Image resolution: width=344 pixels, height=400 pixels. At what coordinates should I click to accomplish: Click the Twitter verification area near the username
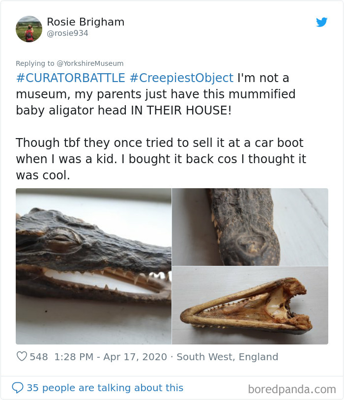pos(322,22)
